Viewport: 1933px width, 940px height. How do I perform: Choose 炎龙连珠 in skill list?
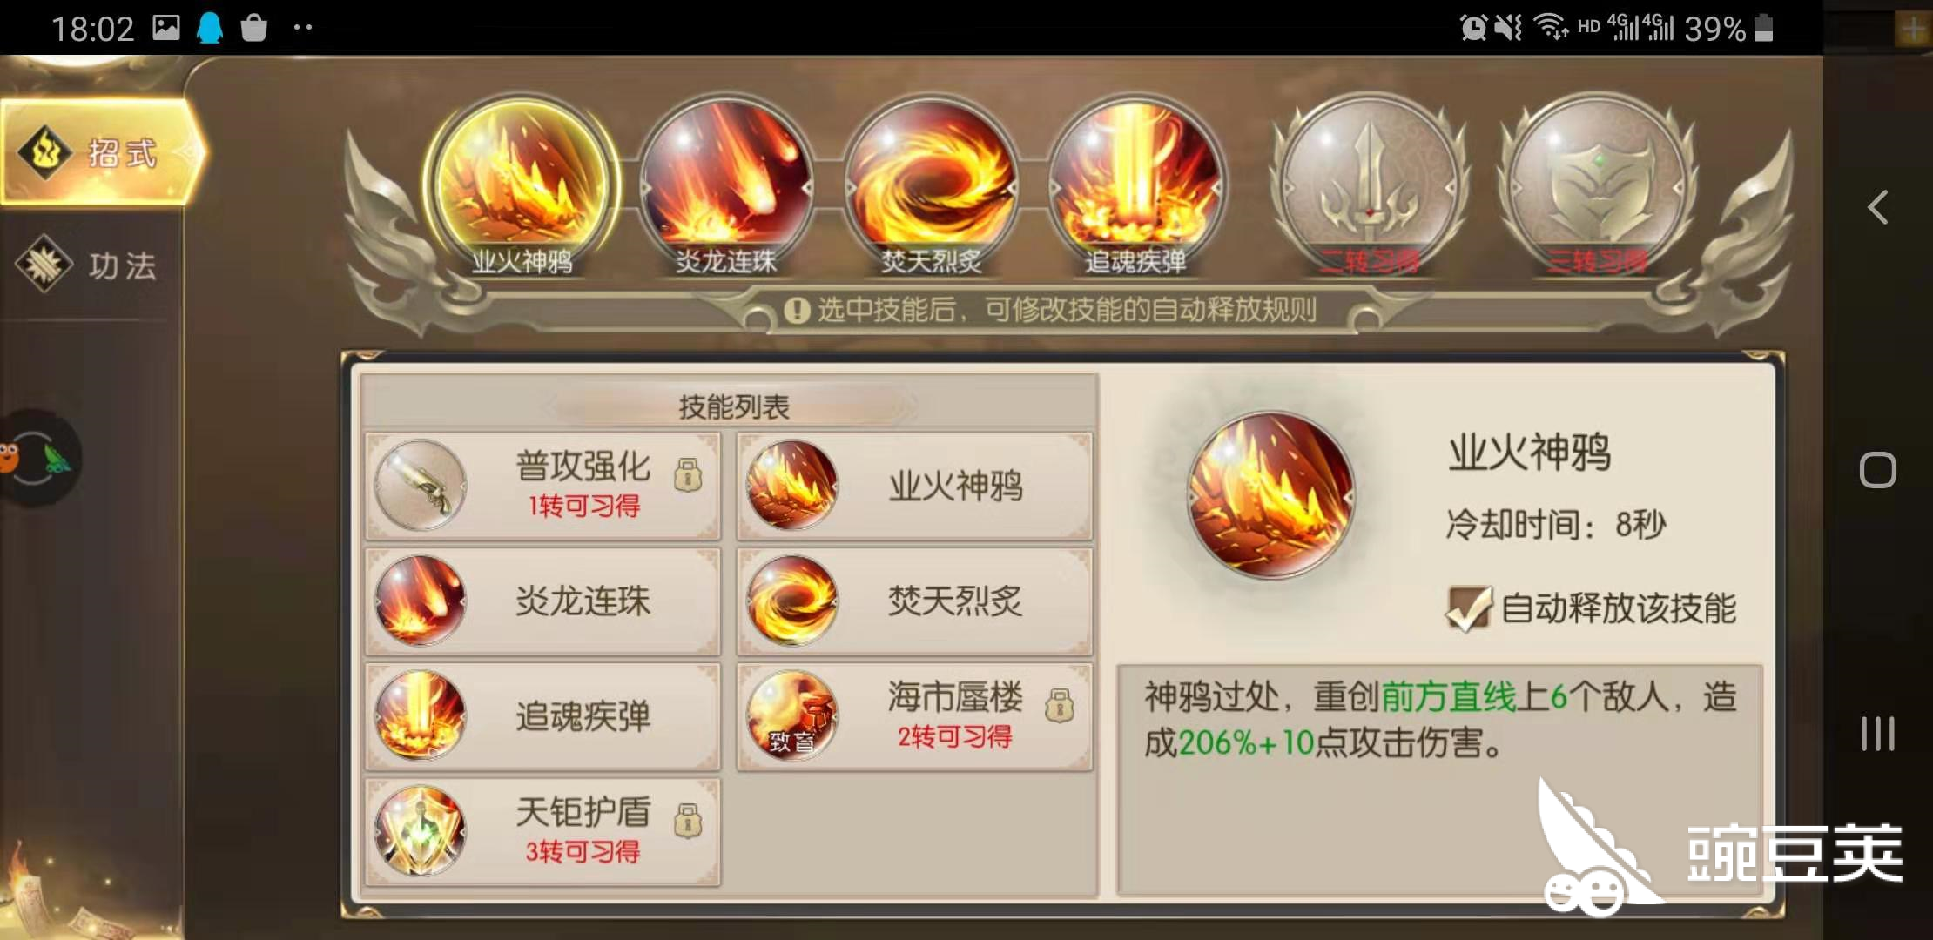pyautogui.click(x=542, y=601)
